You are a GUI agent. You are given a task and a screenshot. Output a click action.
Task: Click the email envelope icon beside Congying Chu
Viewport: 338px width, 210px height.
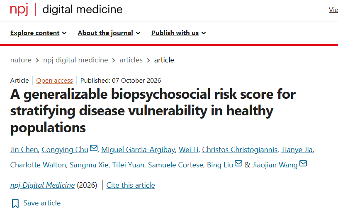94,148
